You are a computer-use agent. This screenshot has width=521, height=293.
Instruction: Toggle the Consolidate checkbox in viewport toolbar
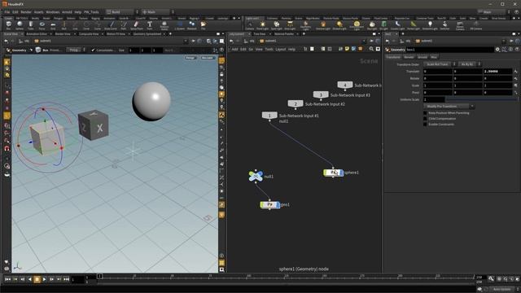pyautogui.click(x=93, y=50)
